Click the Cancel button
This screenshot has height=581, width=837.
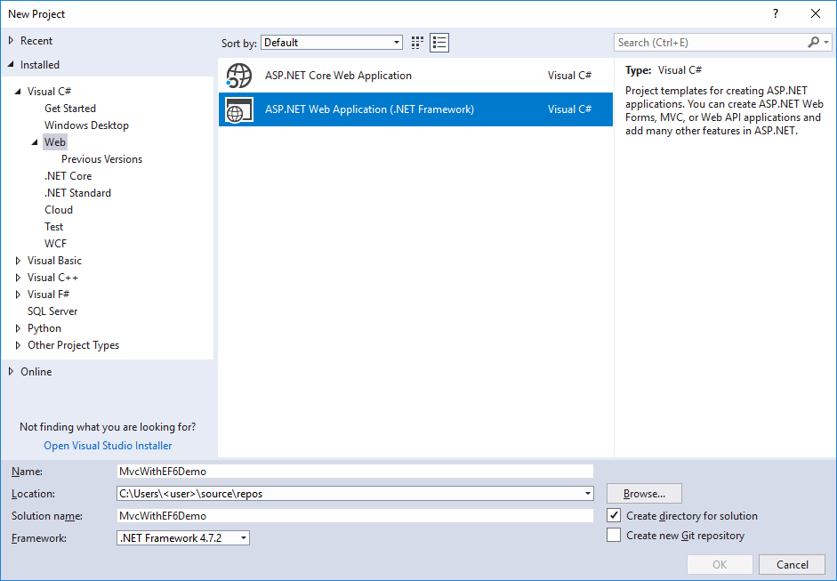click(793, 564)
